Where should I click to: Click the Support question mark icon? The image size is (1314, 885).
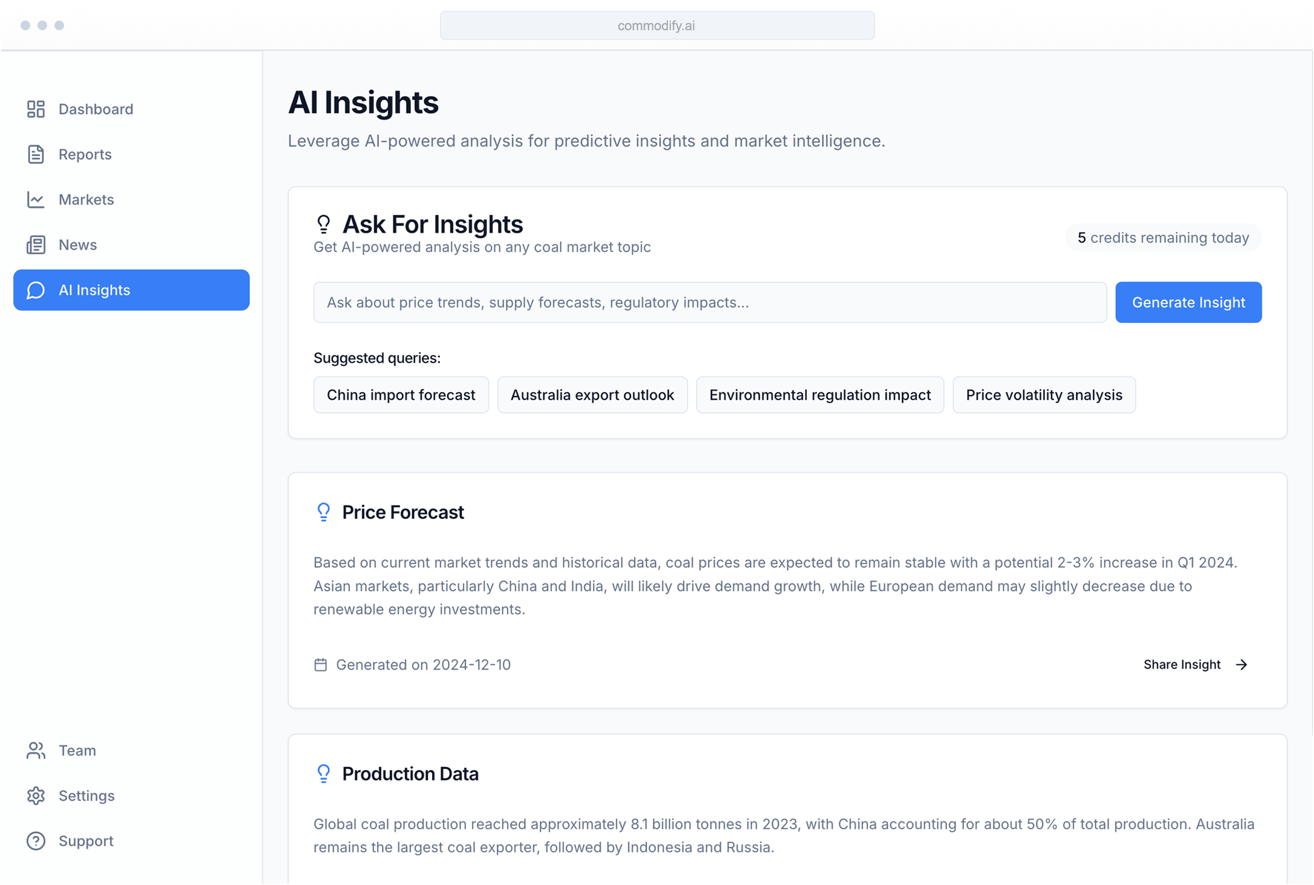[x=36, y=841]
